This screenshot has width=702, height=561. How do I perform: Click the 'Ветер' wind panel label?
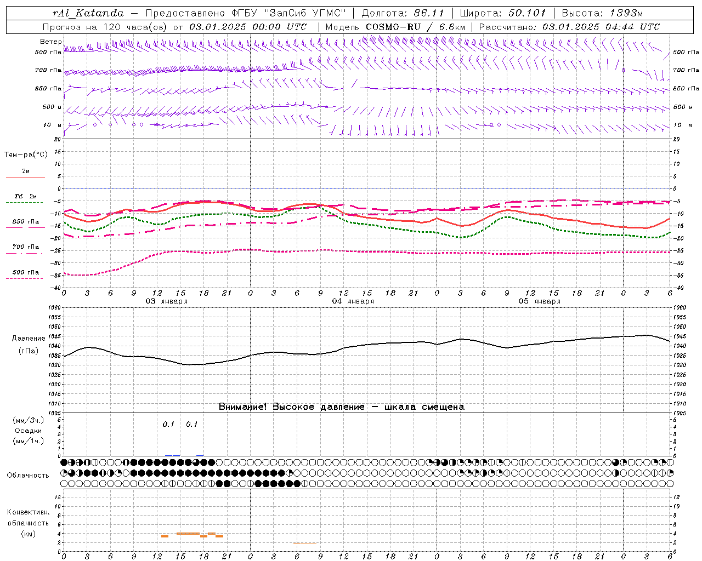coord(50,42)
